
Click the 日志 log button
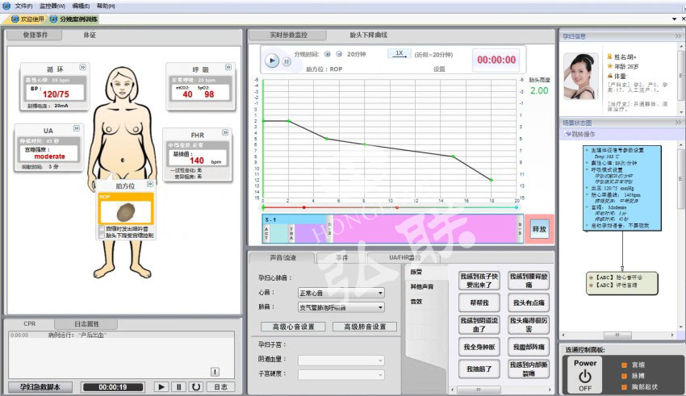pyautogui.click(x=221, y=387)
